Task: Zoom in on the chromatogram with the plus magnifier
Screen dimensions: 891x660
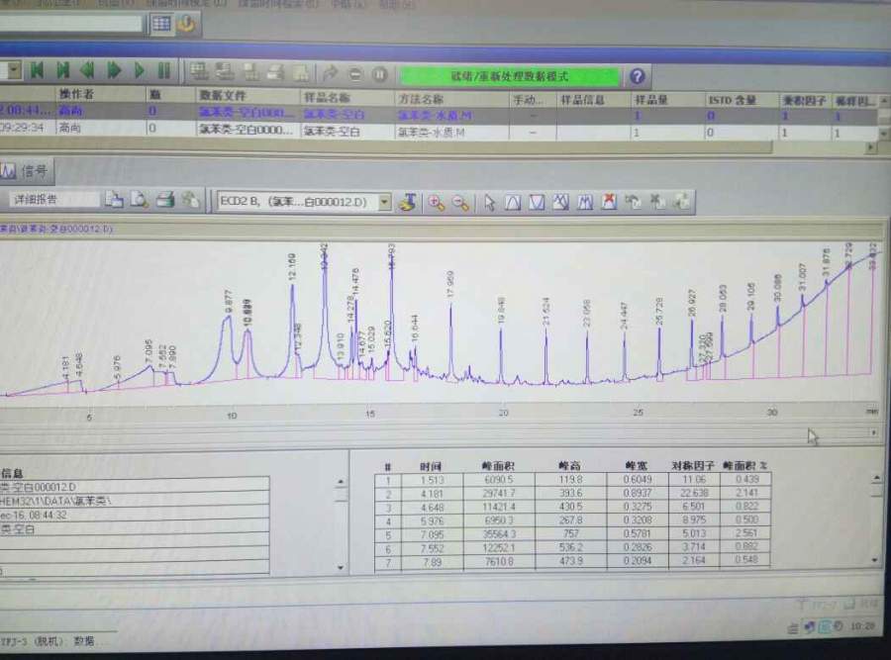Action: pos(437,202)
